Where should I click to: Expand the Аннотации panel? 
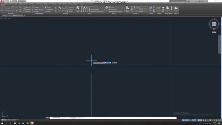coord(66,13)
